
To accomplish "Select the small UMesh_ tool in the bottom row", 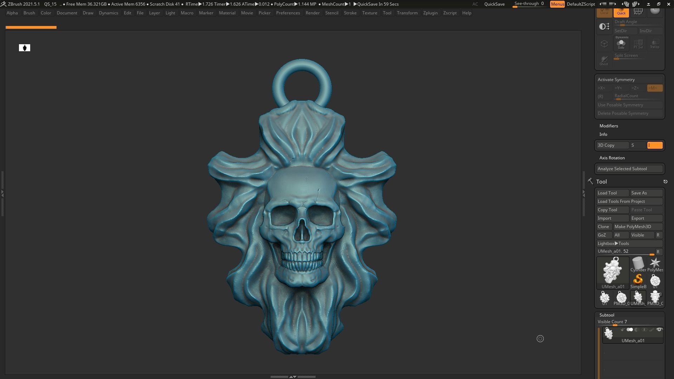I will coord(638,298).
